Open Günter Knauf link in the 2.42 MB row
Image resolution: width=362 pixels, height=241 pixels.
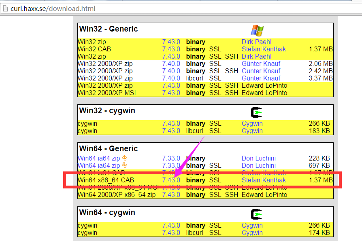click(x=261, y=71)
